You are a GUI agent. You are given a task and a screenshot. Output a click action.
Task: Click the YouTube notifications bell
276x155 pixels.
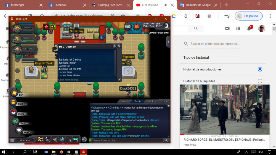(x=249, y=29)
